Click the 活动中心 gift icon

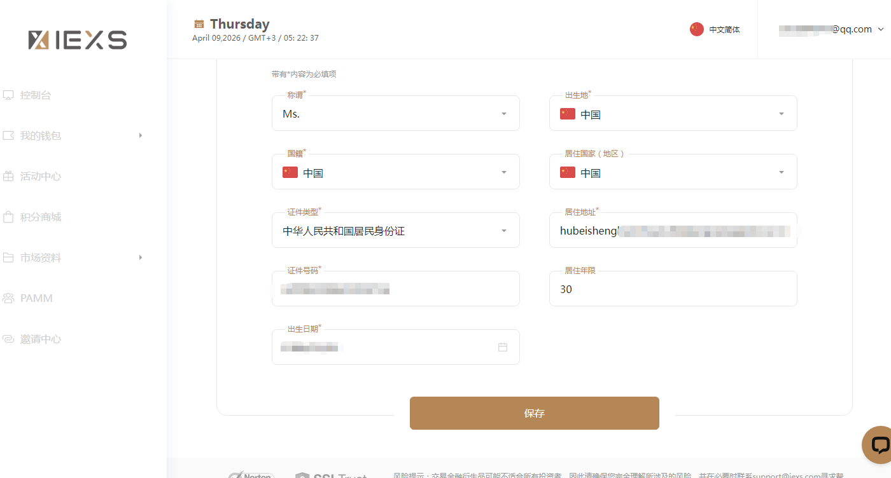coord(8,177)
